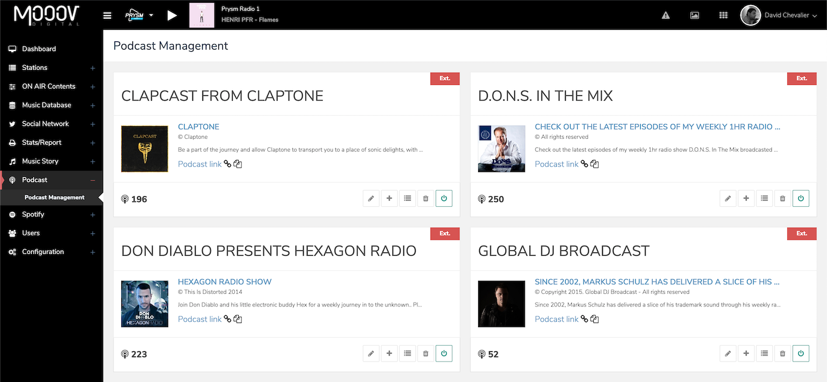Toggle power for D.O.N.S. In The Mix
The height and width of the screenshot is (382, 827).
click(x=801, y=198)
